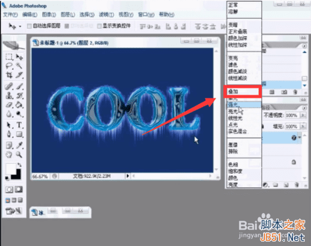Image resolution: width=311 pixels, height=246 pixels.
Task: Open the 滤镜 menu
Action: 106,14
